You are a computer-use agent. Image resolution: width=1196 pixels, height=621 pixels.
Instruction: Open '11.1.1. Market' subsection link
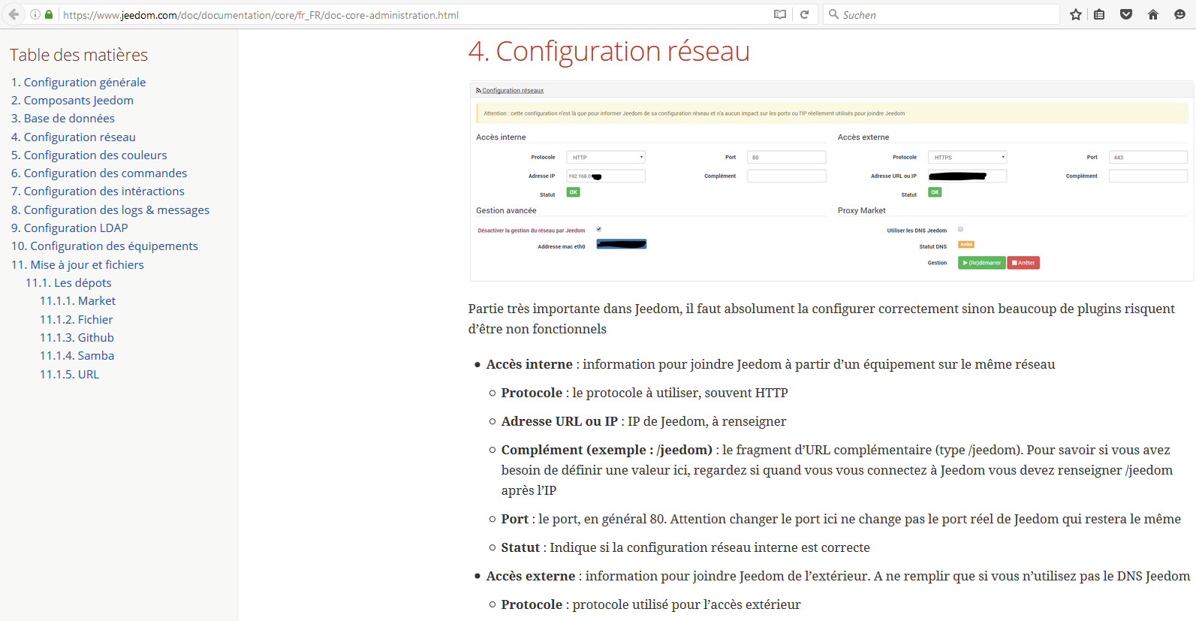click(x=77, y=300)
